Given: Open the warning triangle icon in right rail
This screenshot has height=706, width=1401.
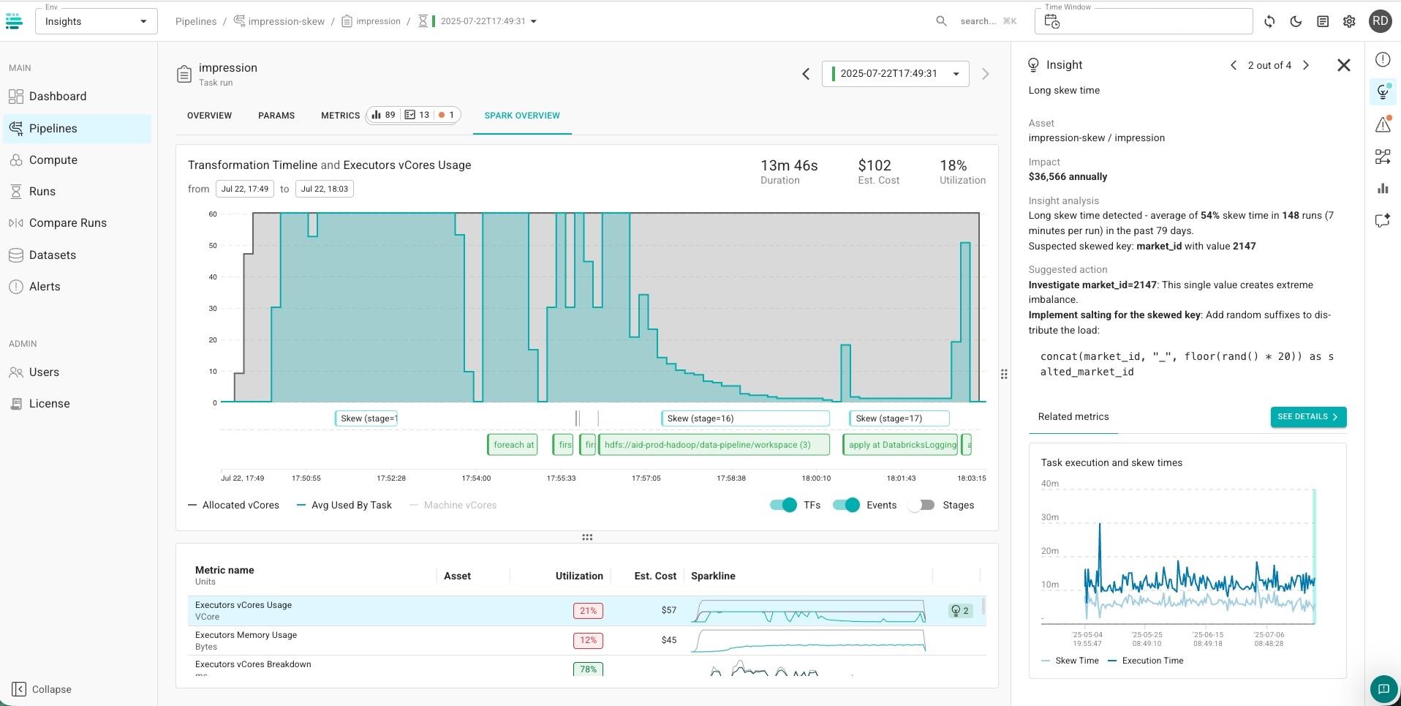Looking at the screenshot, I should (1383, 124).
